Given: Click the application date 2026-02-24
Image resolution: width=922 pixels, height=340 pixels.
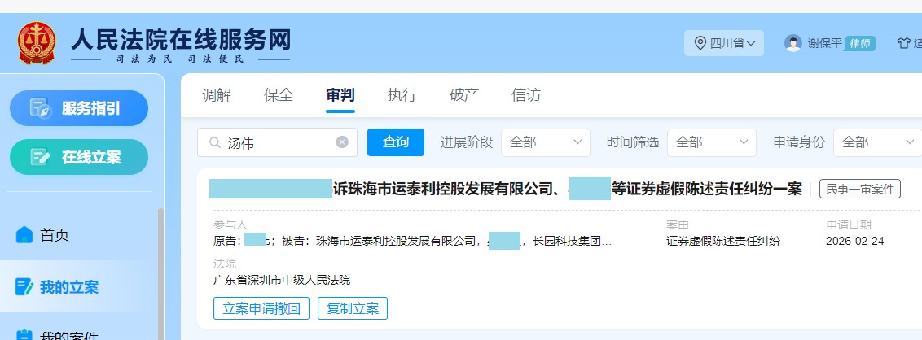Looking at the screenshot, I should click(x=854, y=242).
